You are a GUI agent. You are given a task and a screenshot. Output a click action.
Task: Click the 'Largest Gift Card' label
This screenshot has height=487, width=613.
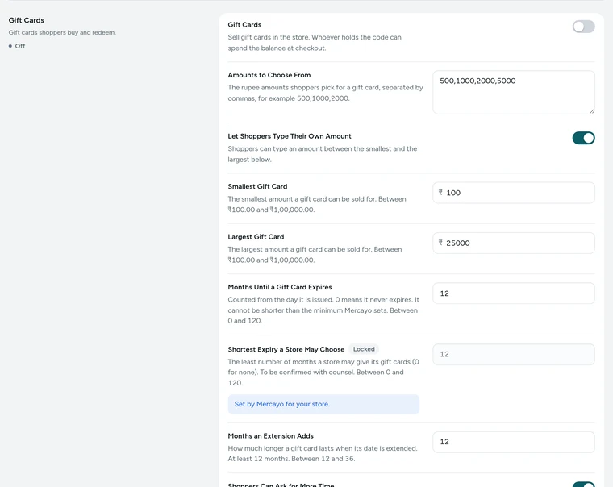256,237
